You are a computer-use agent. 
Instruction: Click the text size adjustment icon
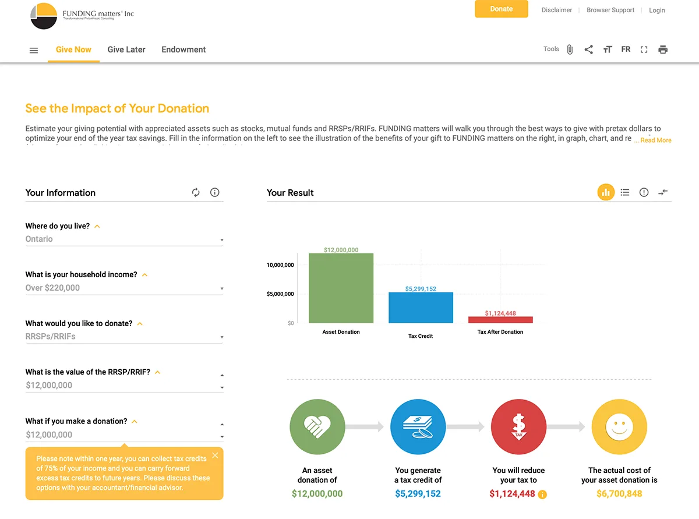point(608,50)
